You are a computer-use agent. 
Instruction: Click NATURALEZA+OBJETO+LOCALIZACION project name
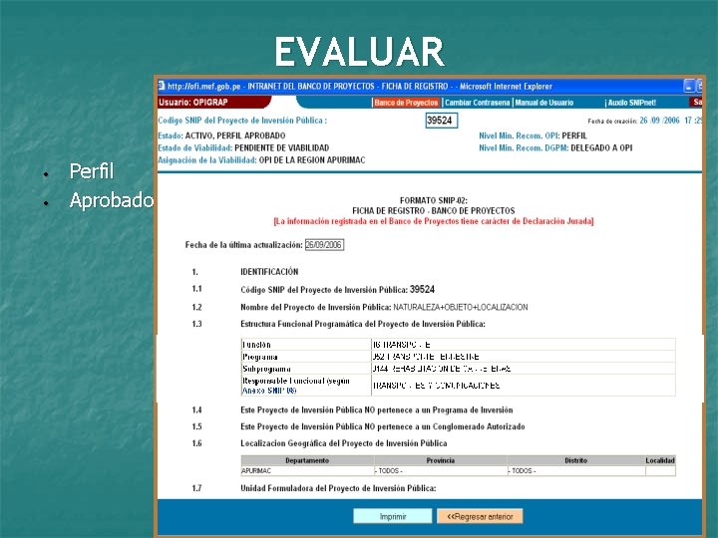click(x=460, y=307)
